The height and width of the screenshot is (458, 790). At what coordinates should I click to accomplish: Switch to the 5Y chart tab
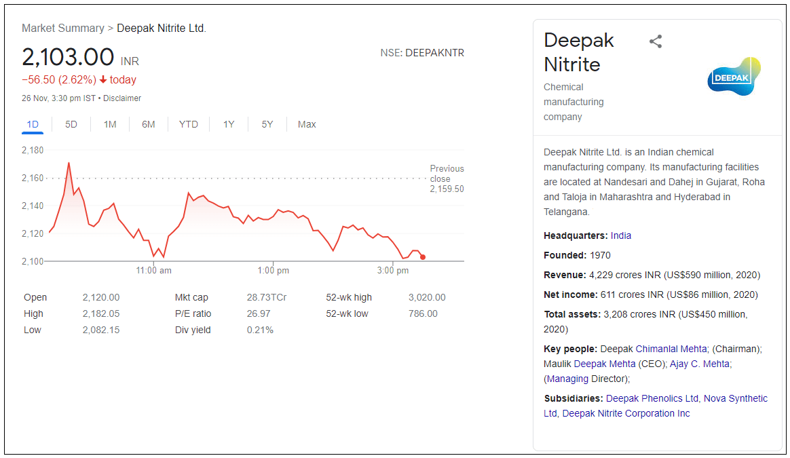click(267, 124)
